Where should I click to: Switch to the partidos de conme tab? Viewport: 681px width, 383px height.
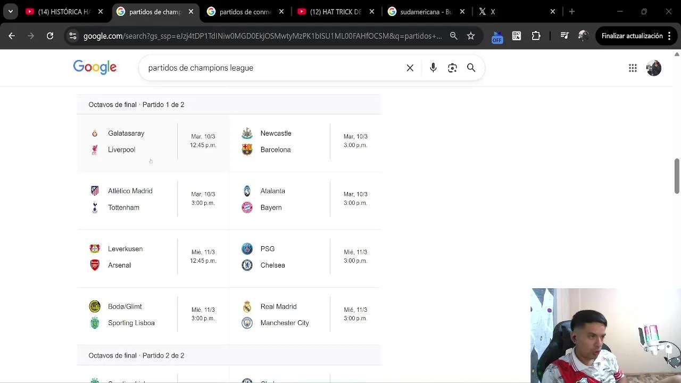coord(245,11)
